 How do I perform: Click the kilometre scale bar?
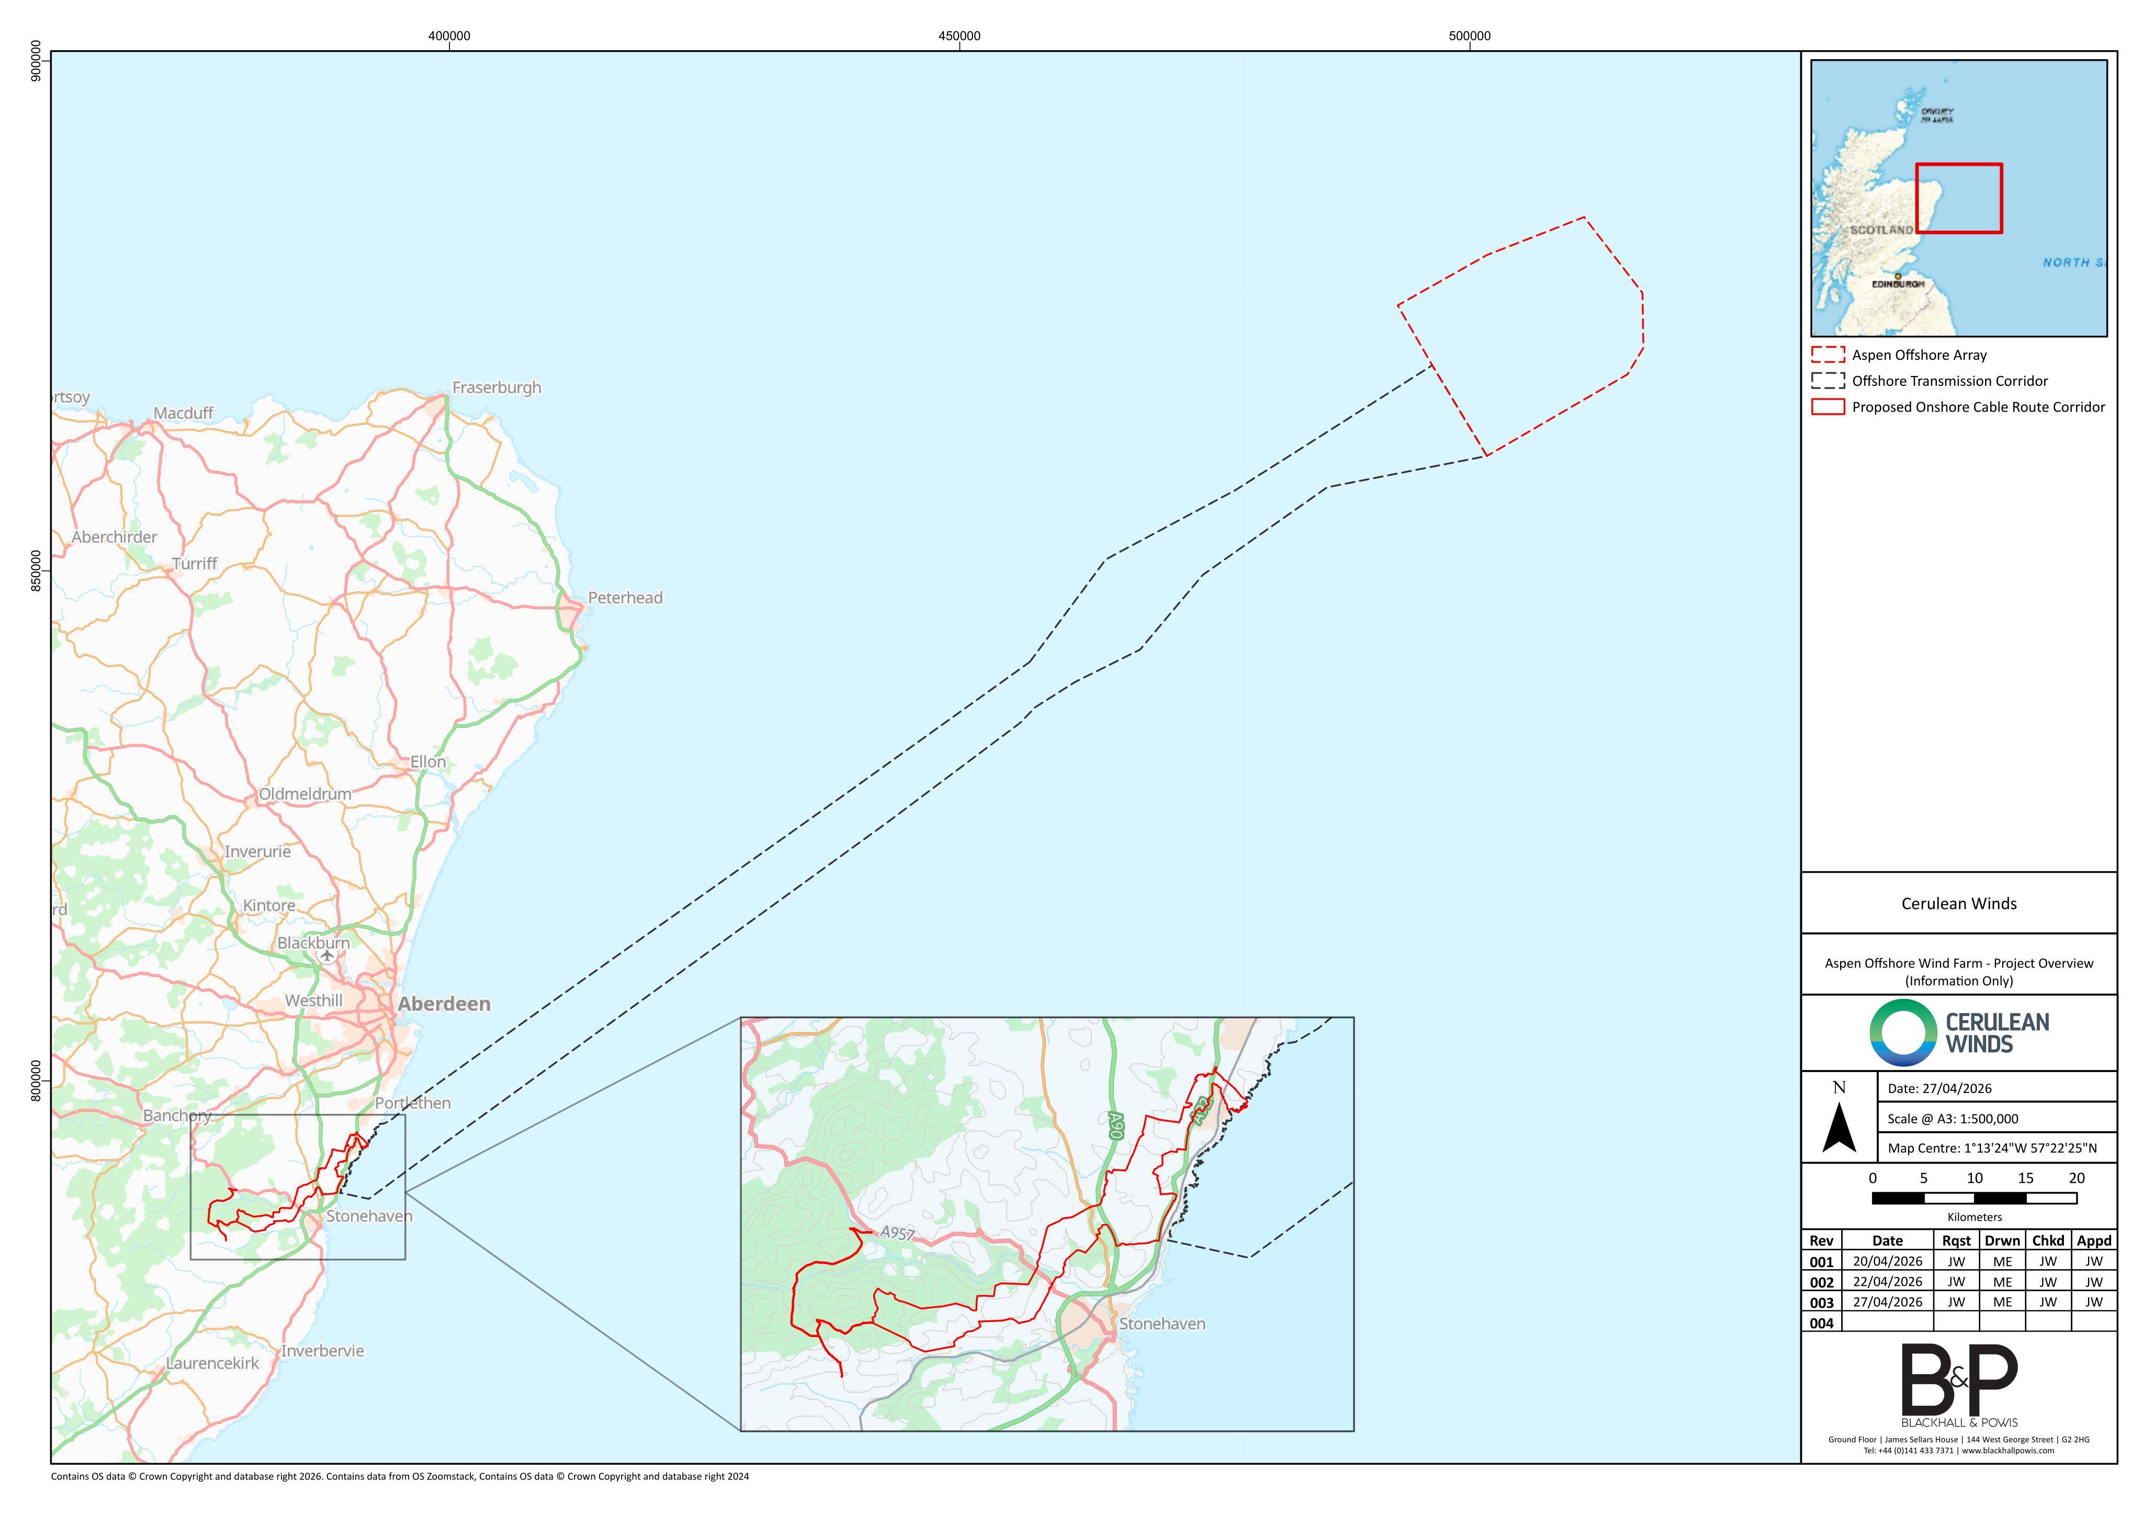1974,1199
